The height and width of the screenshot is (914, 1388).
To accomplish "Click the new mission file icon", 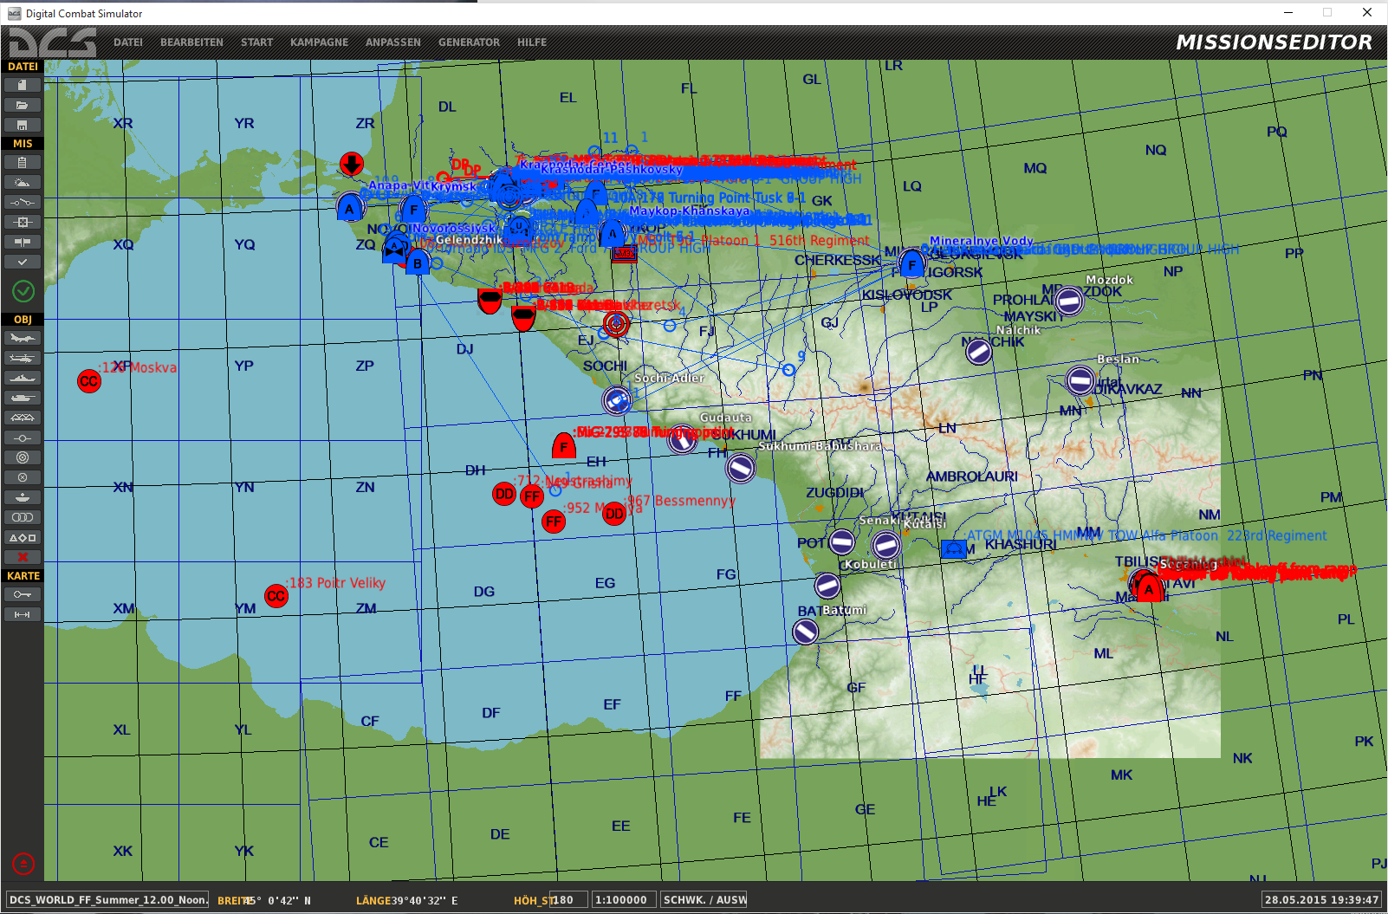I will [23, 85].
